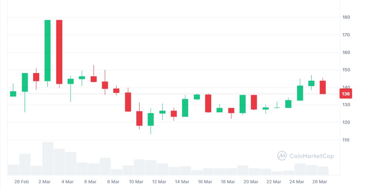Select the red candle on 20 Mar
This screenshot has width=372, height=189.
[x=254, y=102]
